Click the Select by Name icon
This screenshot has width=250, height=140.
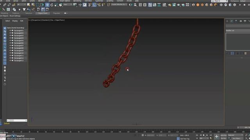tap(33, 5)
